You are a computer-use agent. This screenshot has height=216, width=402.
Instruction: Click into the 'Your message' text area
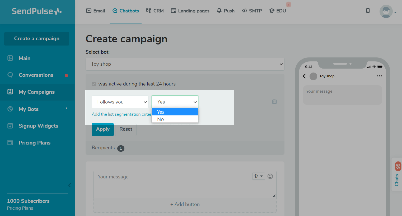point(172,185)
